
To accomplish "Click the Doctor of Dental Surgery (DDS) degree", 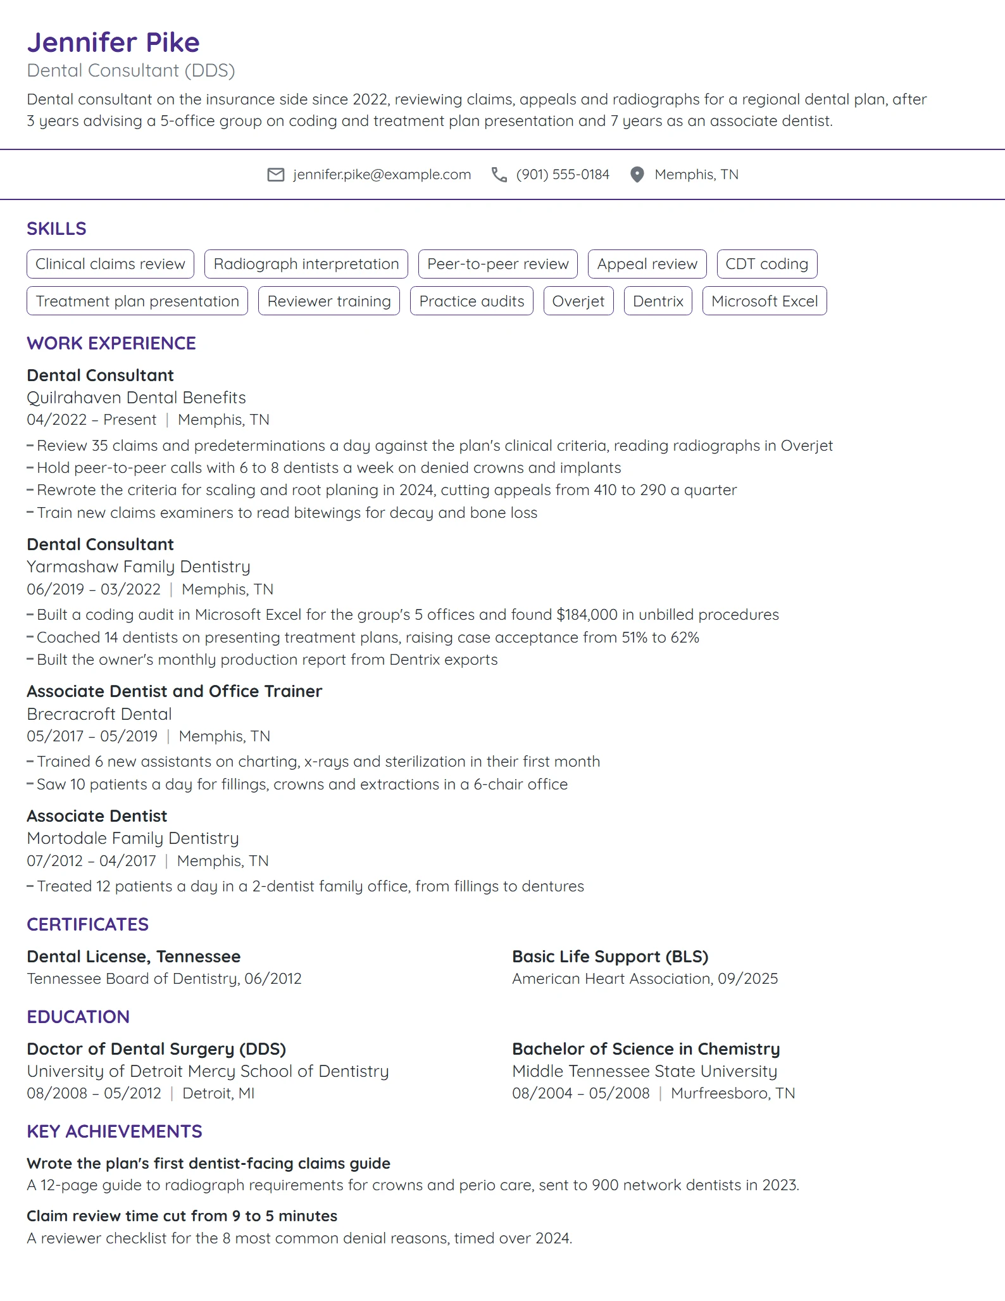I will (156, 1049).
